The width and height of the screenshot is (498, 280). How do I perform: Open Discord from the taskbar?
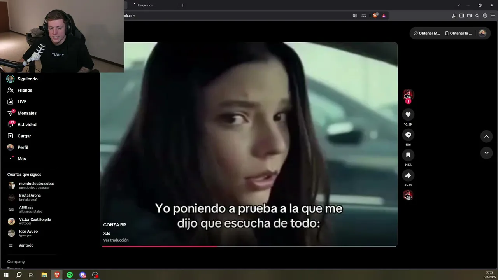click(82, 275)
